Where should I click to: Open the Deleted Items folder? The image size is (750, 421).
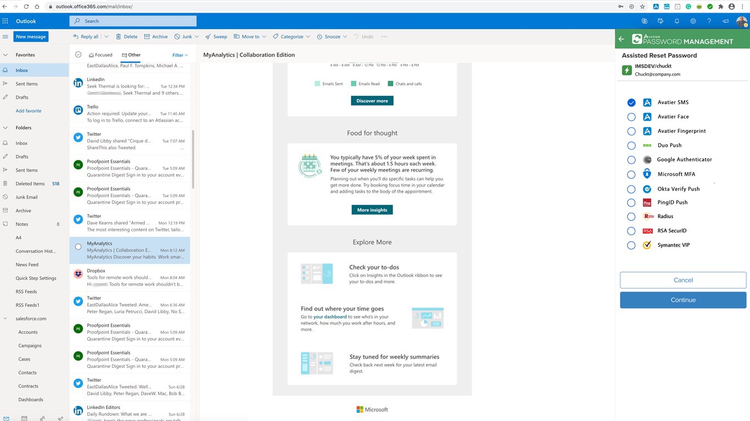(x=30, y=184)
